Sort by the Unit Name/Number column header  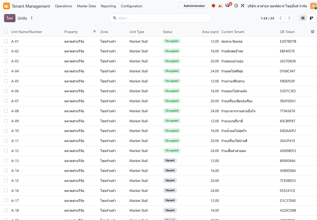(x=27, y=32)
